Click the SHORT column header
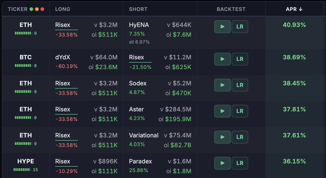 [x=138, y=9]
